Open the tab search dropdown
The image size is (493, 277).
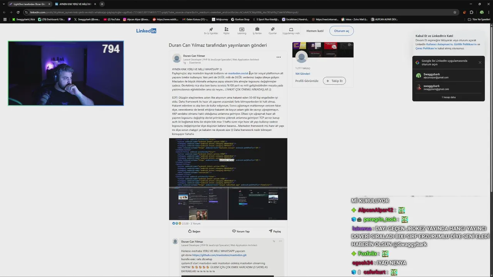tap(3, 4)
